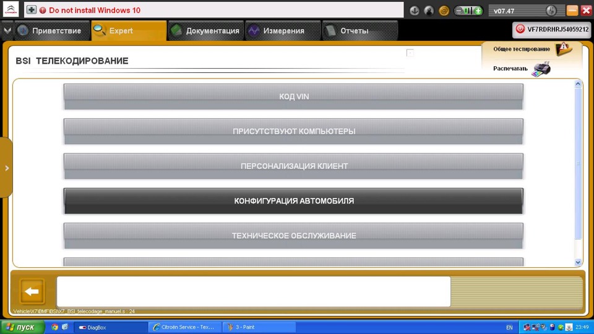Click the scrollbar down arrow of the list

(x=578, y=262)
